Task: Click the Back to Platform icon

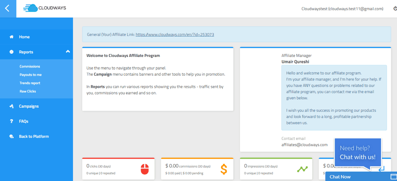Action: click(x=11, y=137)
